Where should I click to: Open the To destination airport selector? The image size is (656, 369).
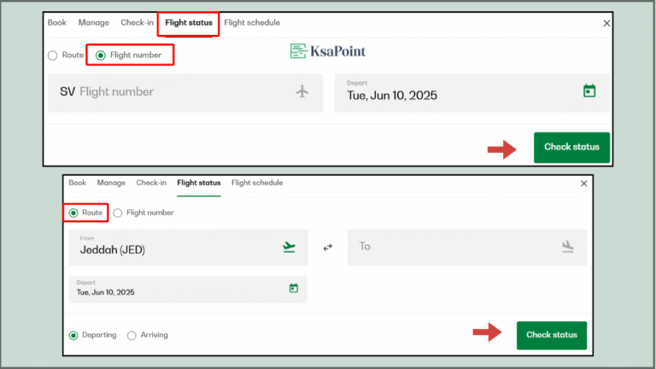pyautogui.click(x=453, y=247)
